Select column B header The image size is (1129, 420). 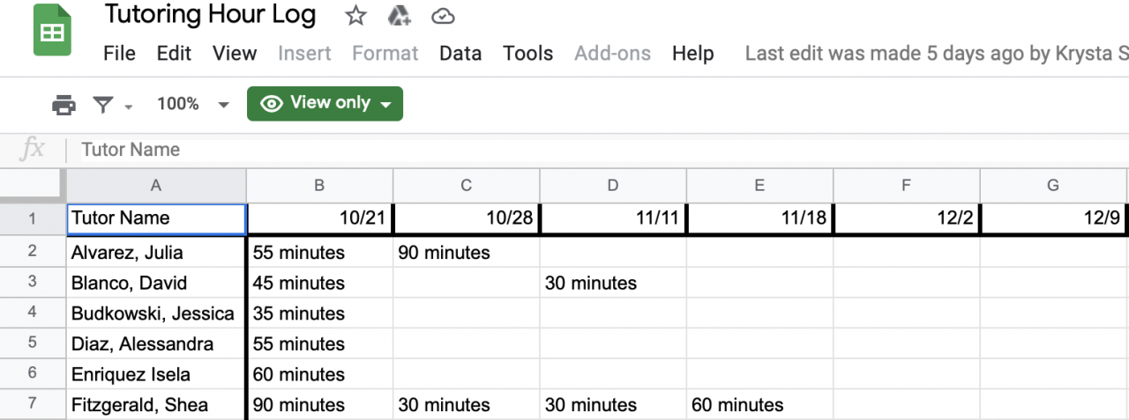pyautogui.click(x=319, y=185)
